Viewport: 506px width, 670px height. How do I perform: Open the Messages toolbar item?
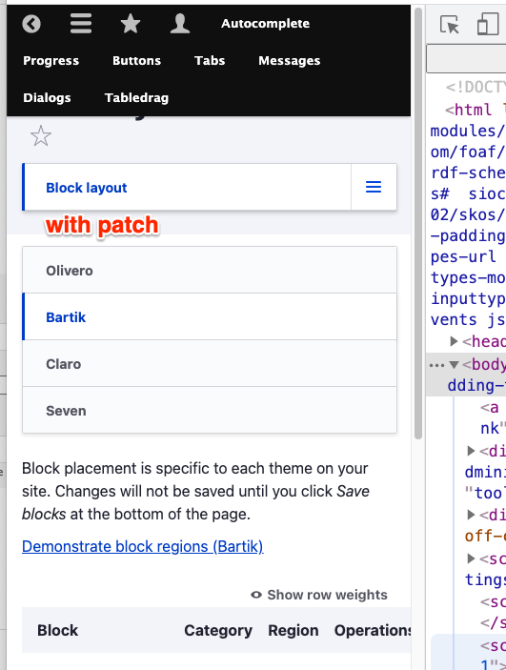pyautogui.click(x=290, y=61)
